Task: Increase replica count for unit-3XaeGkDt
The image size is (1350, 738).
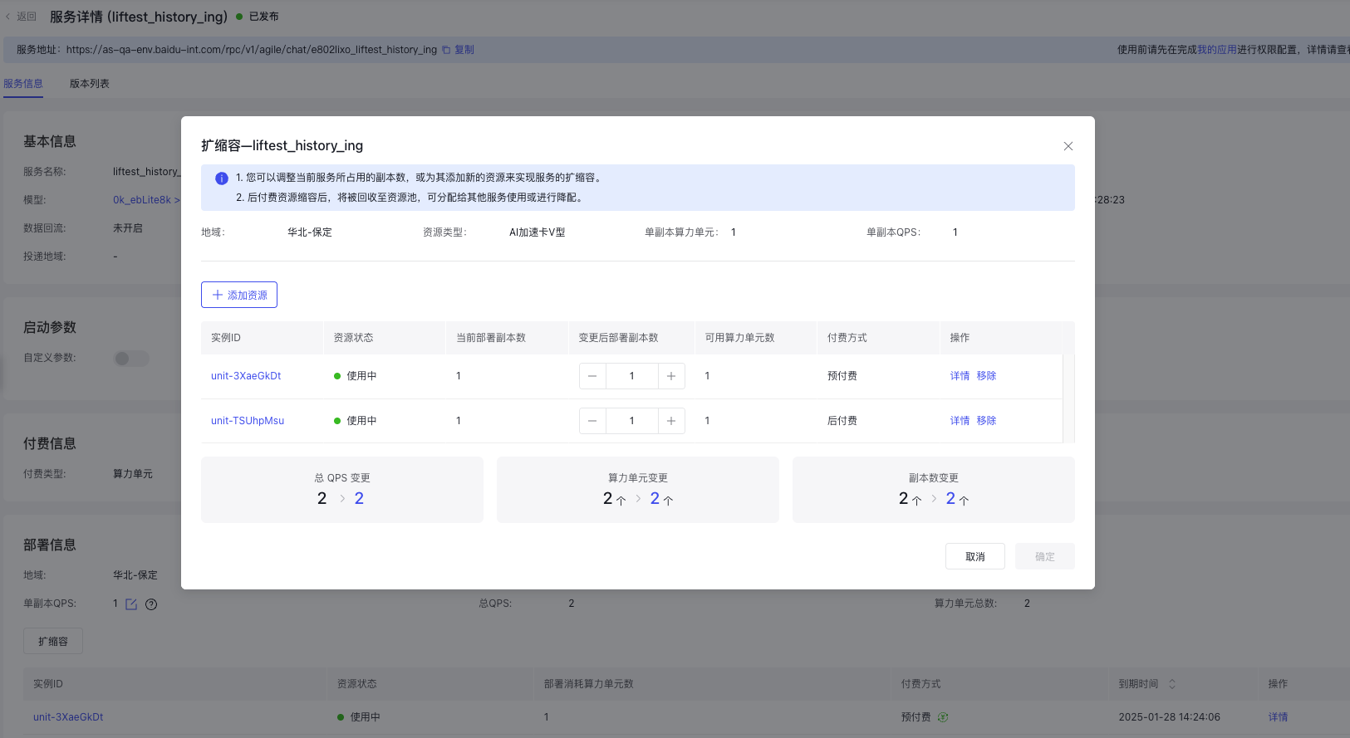Action: point(671,376)
